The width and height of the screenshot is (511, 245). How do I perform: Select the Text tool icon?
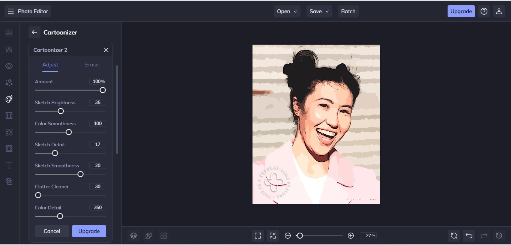coord(9,165)
